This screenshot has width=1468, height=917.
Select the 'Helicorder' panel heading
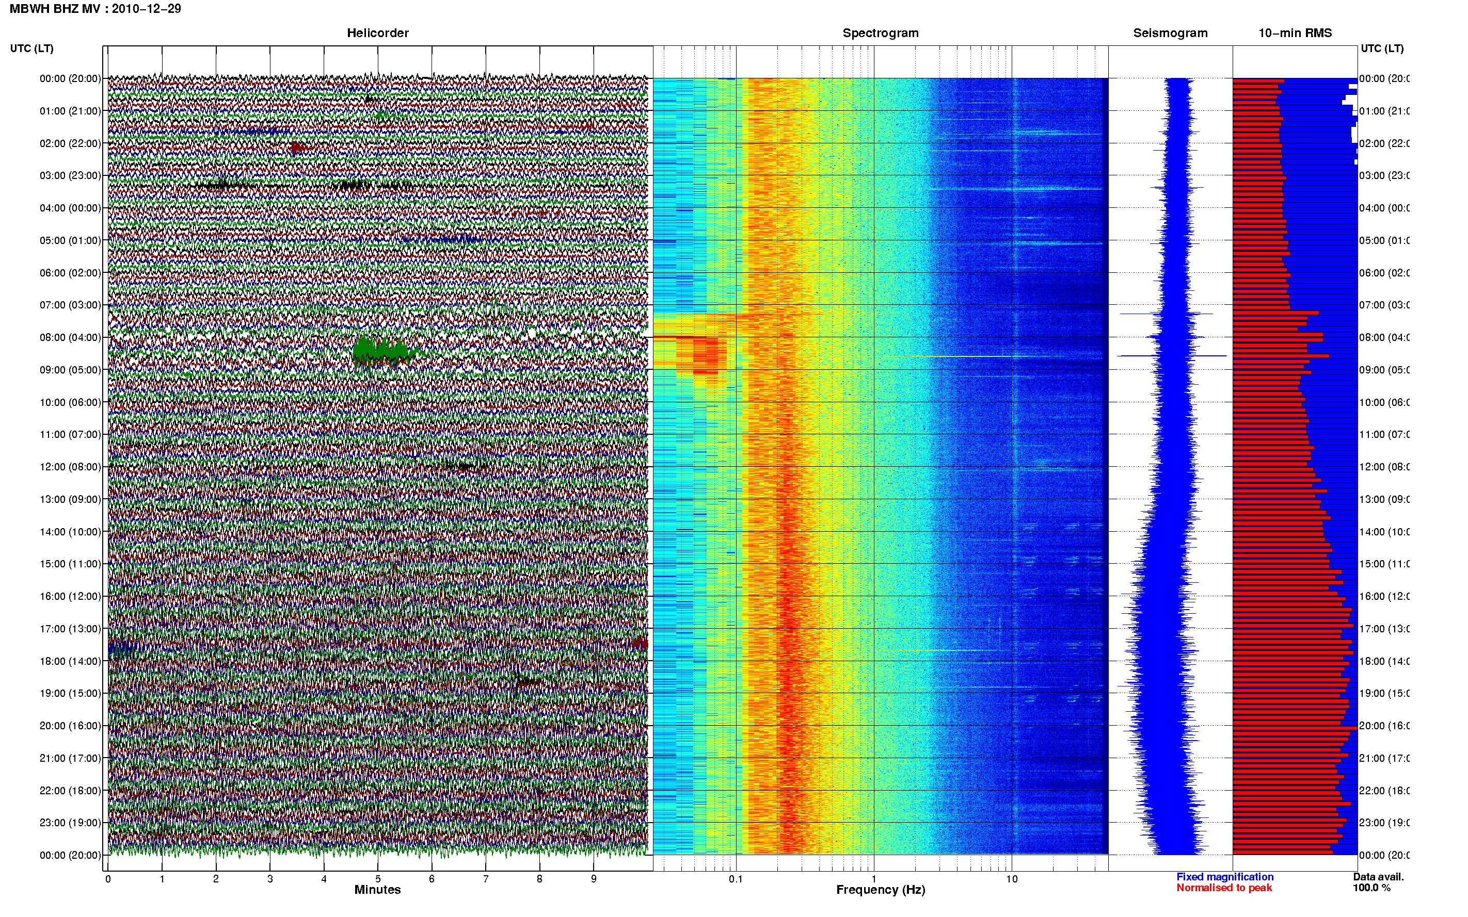[x=377, y=33]
